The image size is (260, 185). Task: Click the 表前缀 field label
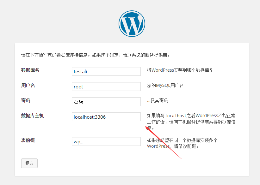[x=28, y=140]
